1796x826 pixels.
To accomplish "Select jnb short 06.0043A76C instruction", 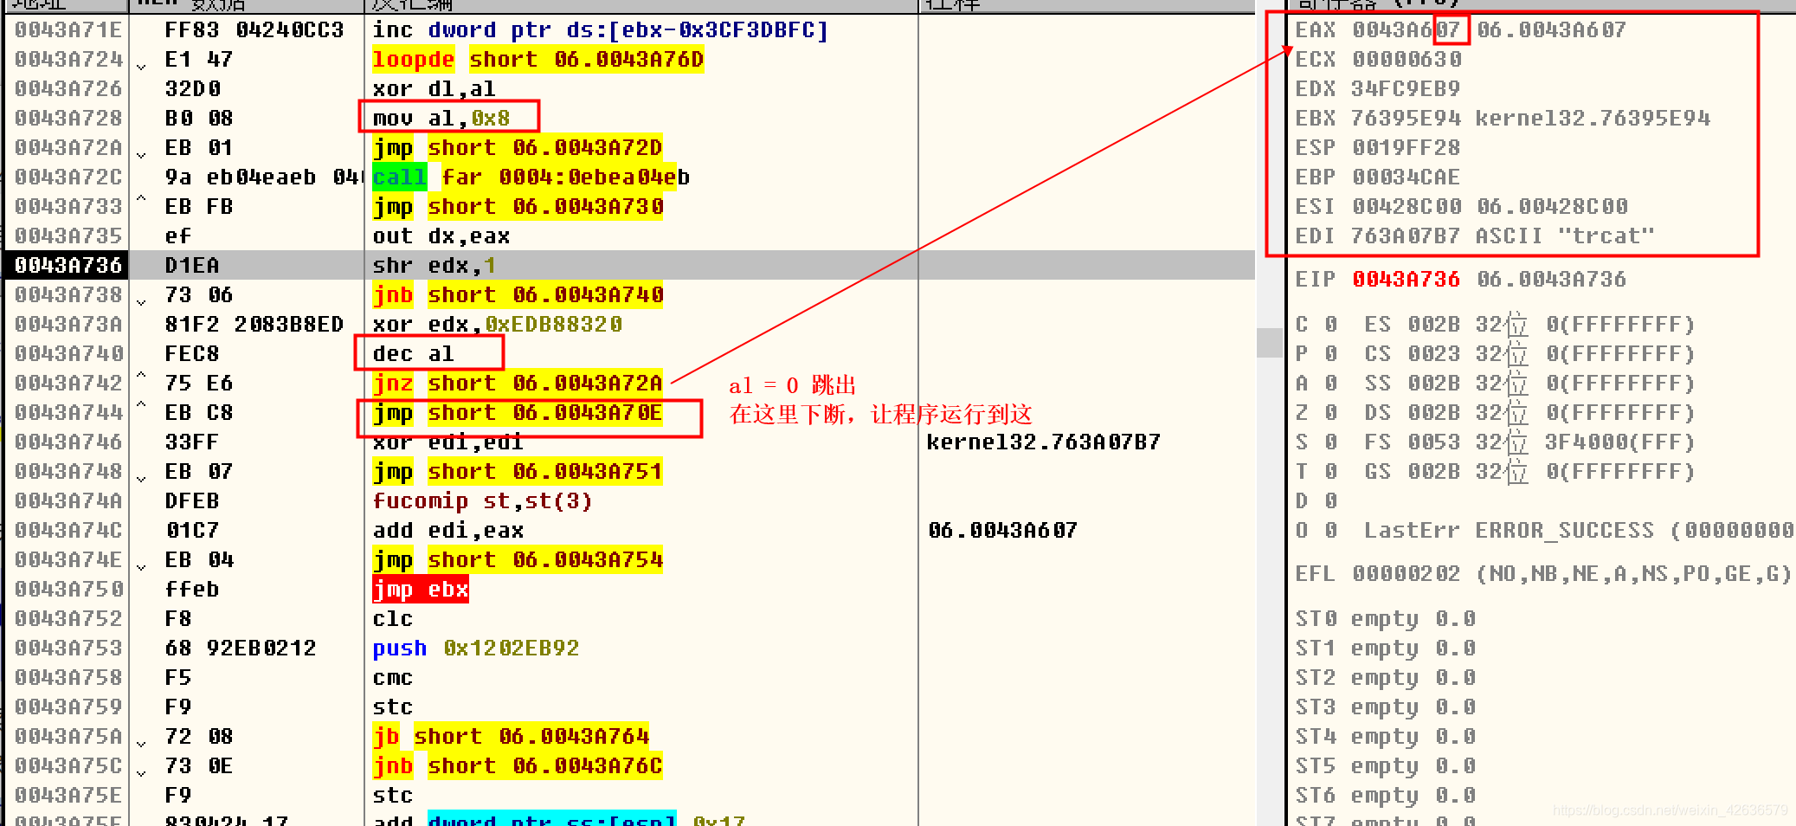I will [517, 766].
